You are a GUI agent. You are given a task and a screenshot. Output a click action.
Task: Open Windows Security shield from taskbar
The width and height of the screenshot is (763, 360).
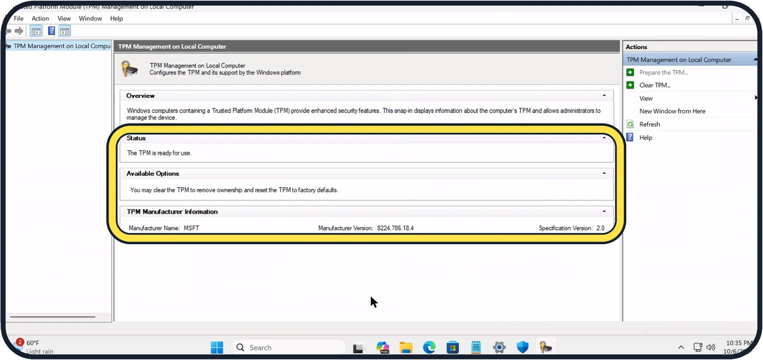(x=523, y=347)
